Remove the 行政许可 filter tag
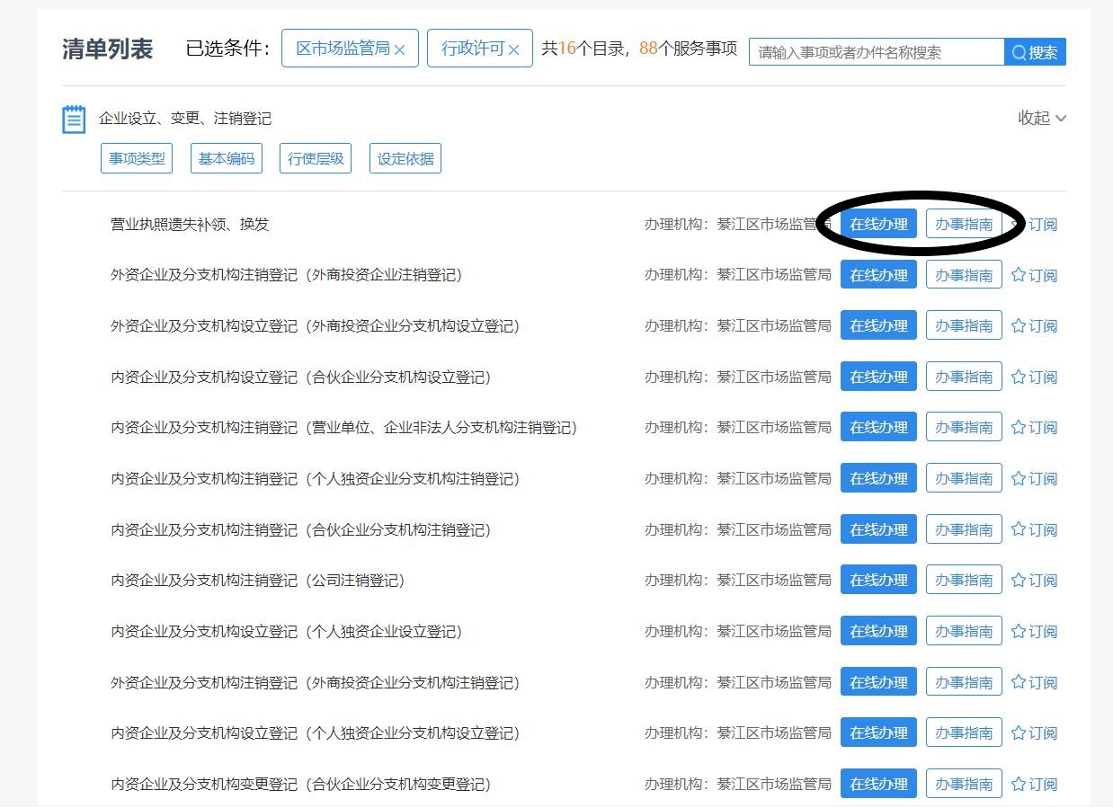The width and height of the screenshot is (1113, 808). click(514, 50)
